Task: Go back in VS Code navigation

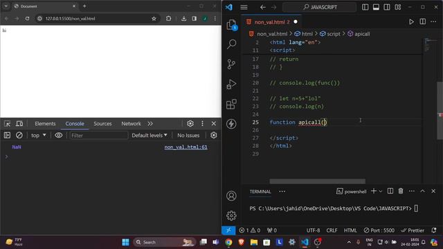Action: pos(263,7)
